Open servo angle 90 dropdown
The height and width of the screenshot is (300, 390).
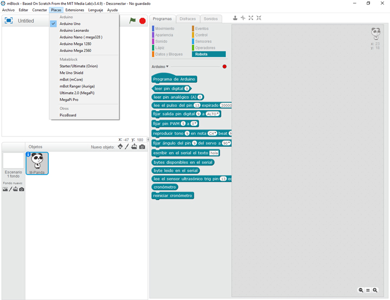coord(226,143)
